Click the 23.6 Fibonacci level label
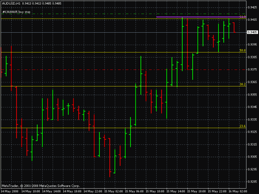Screen dimensions: 259x194 click(242, 126)
